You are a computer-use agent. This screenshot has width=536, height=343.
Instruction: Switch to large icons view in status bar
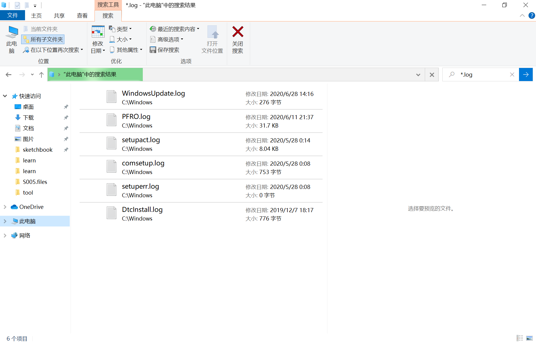pyautogui.click(x=529, y=338)
